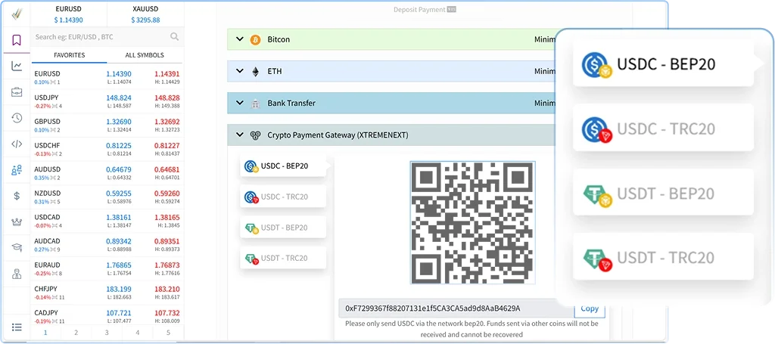Image resolution: width=775 pixels, height=344 pixels.
Task: Choose USDC - TRC20 in the enlarged callout
Action: pos(663,129)
